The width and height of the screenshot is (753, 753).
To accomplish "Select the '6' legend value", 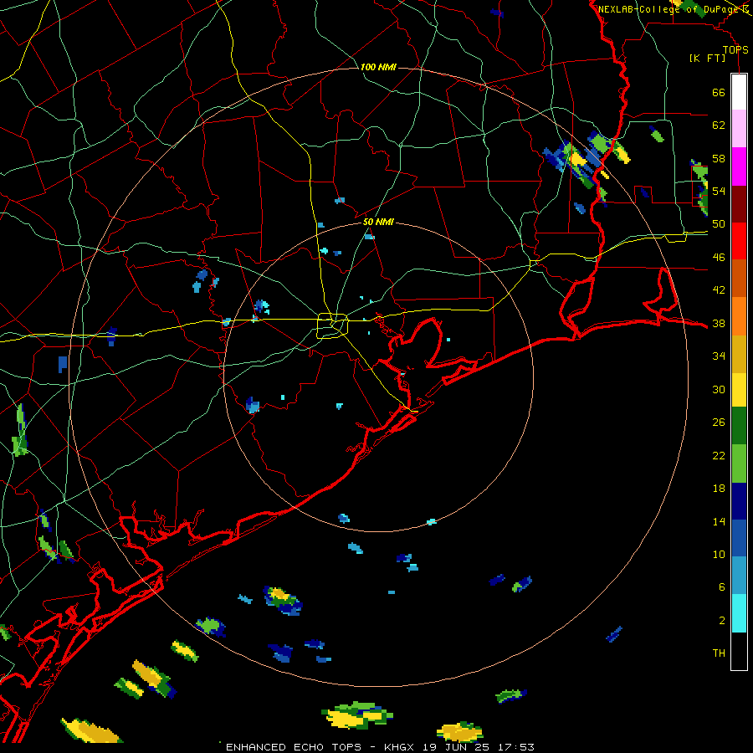I will pyautogui.click(x=722, y=587).
